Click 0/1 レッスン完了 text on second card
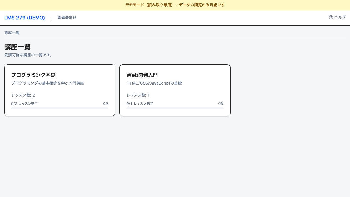The width and height of the screenshot is (350, 197). tap(140, 103)
